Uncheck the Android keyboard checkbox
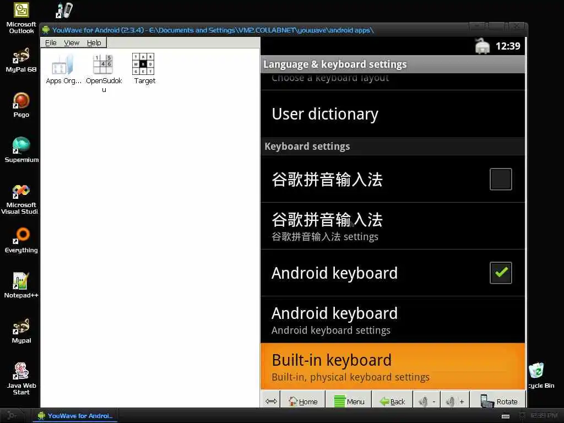 coord(501,273)
